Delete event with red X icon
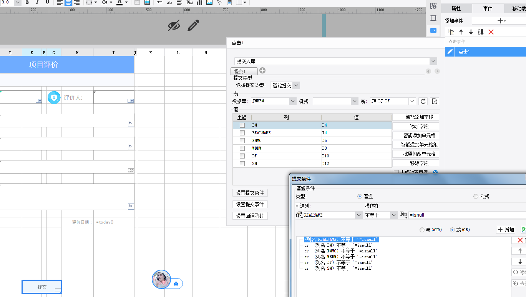The image size is (526, 297). (x=491, y=32)
